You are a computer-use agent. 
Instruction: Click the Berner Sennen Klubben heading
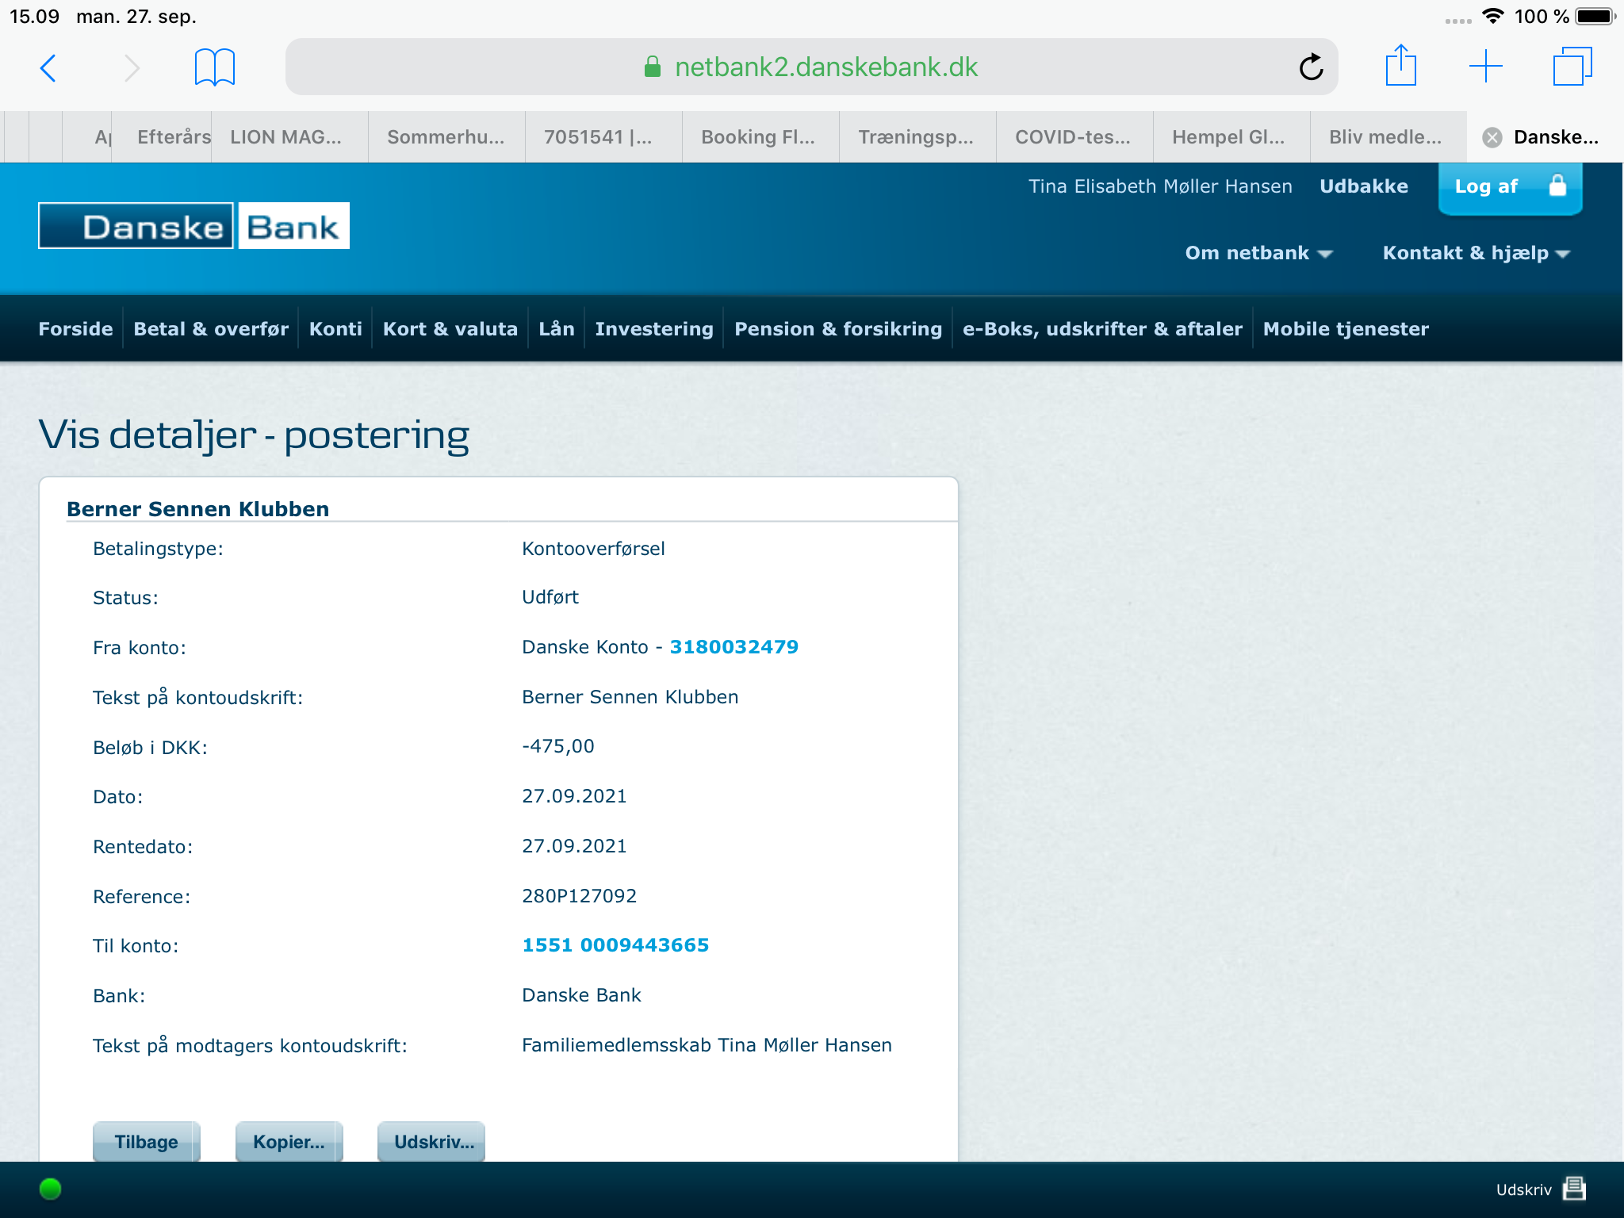point(198,509)
